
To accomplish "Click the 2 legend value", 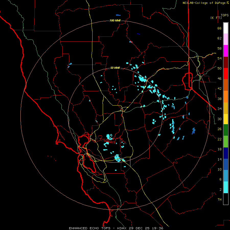I will coord(221,190).
